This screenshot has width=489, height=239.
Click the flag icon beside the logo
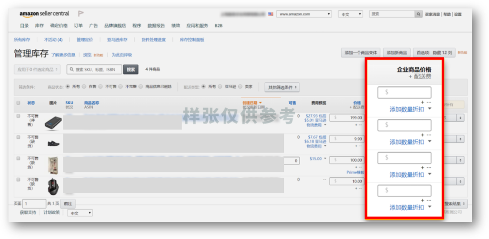click(x=81, y=14)
